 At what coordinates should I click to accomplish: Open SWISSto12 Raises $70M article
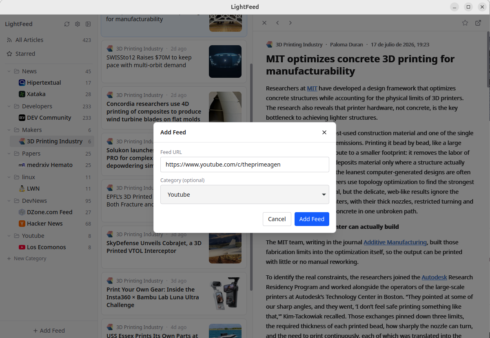pyautogui.click(x=174, y=61)
